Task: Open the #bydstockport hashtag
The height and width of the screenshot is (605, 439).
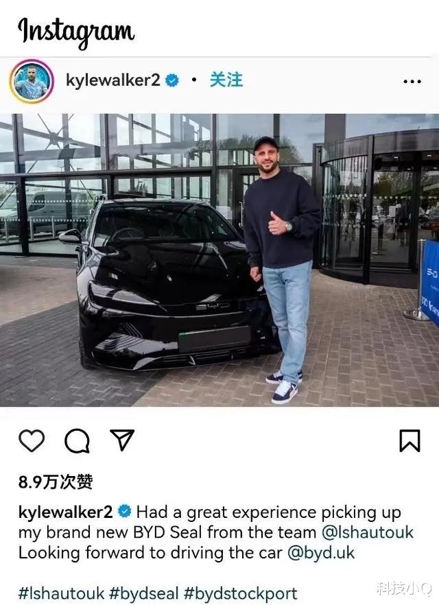Action: pos(240,593)
